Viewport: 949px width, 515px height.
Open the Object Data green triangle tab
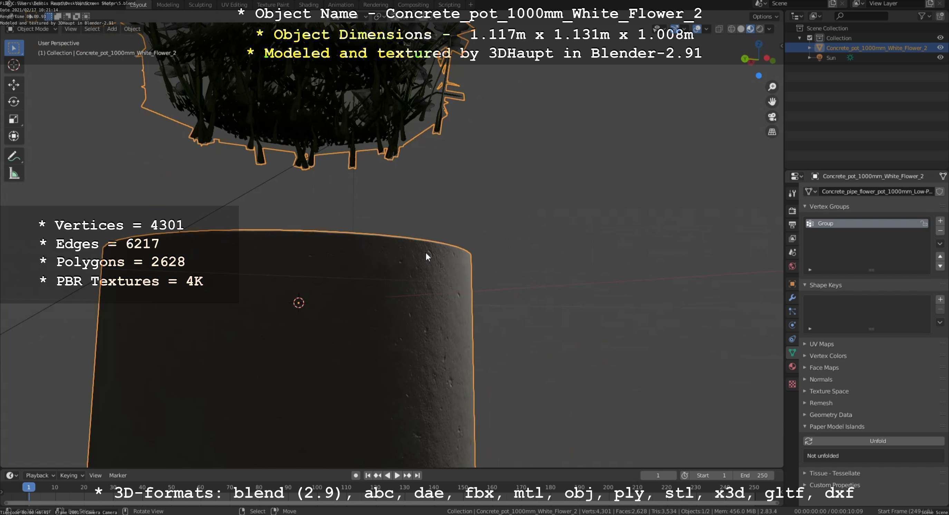point(793,353)
